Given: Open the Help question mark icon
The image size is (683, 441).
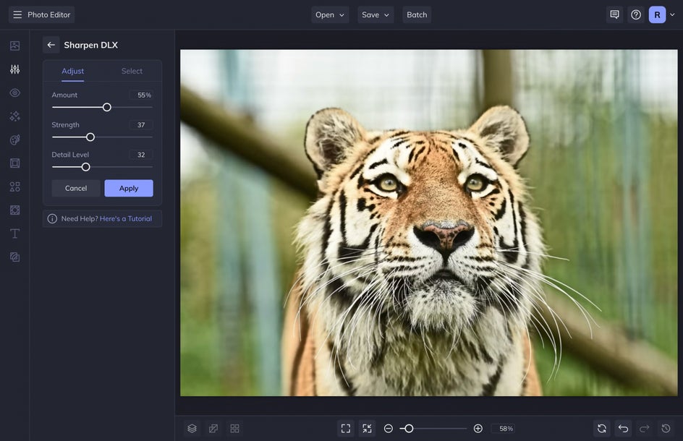Looking at the screenshot, I should (x=636, y=14).
